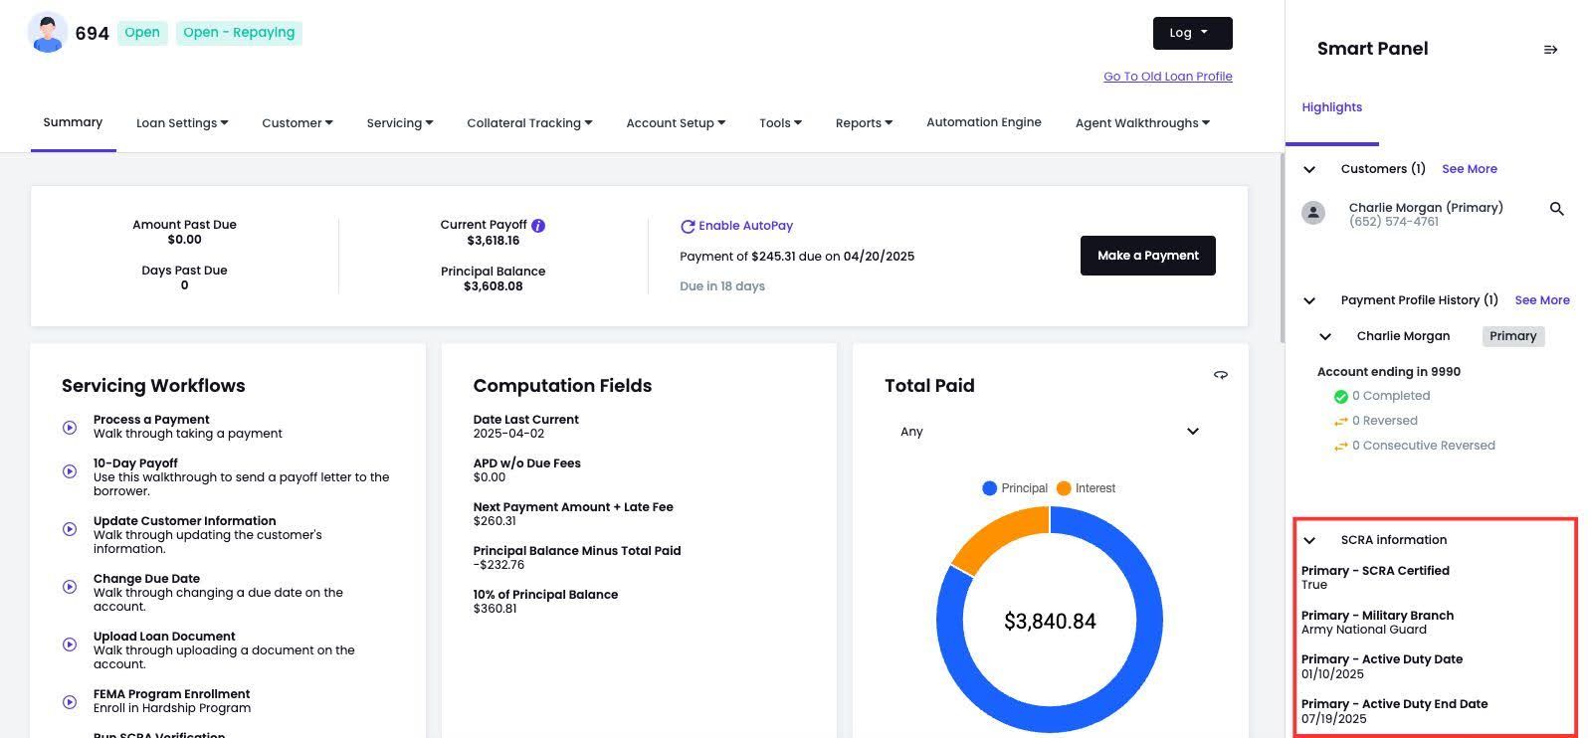Click play icon for Upload Loan Document

70,645
